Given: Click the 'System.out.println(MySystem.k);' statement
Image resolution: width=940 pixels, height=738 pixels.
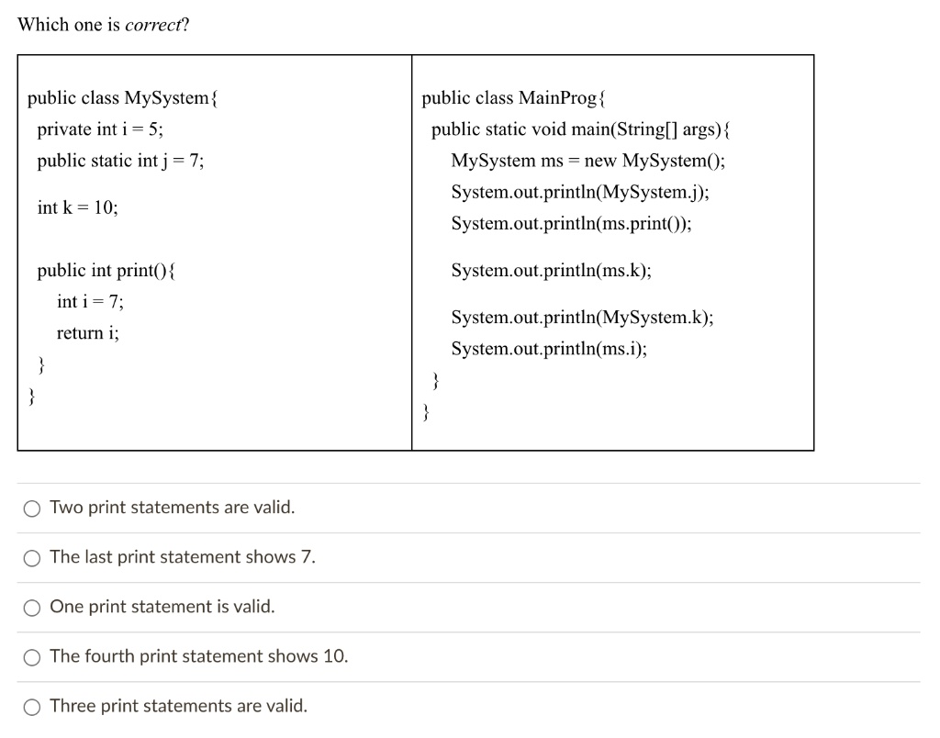Looking at the screenshot, I should click(582, 318).
